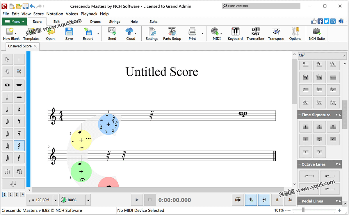Toggle note sound preview button
349x215 pixels.
tap(264, 200)
